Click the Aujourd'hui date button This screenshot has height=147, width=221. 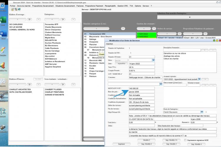point(121,64)
